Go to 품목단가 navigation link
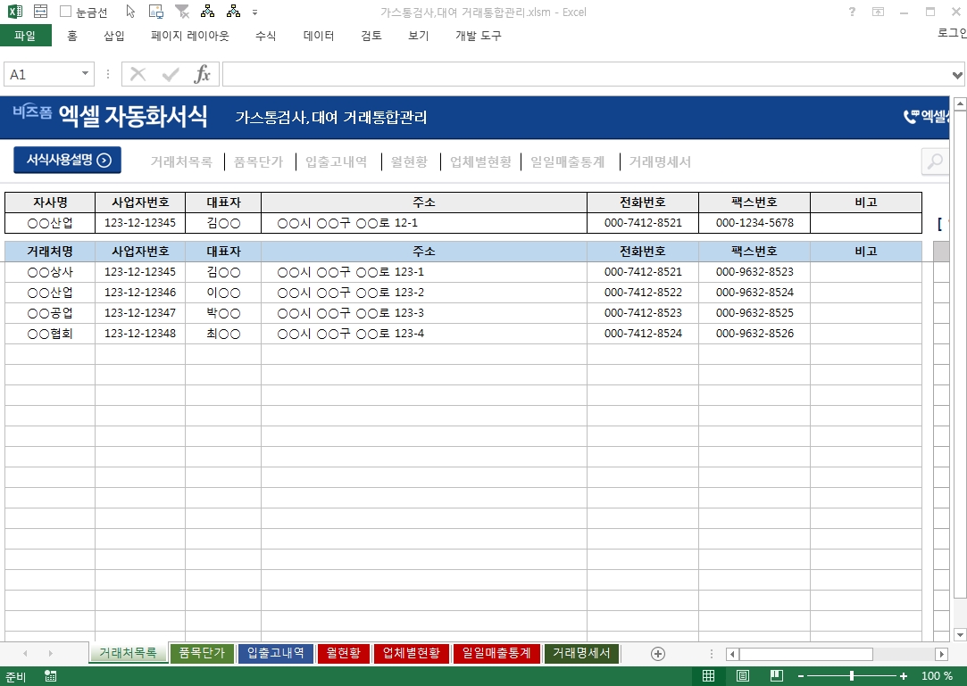This screenshot has height=686, width=967. (x=258, y=162)
